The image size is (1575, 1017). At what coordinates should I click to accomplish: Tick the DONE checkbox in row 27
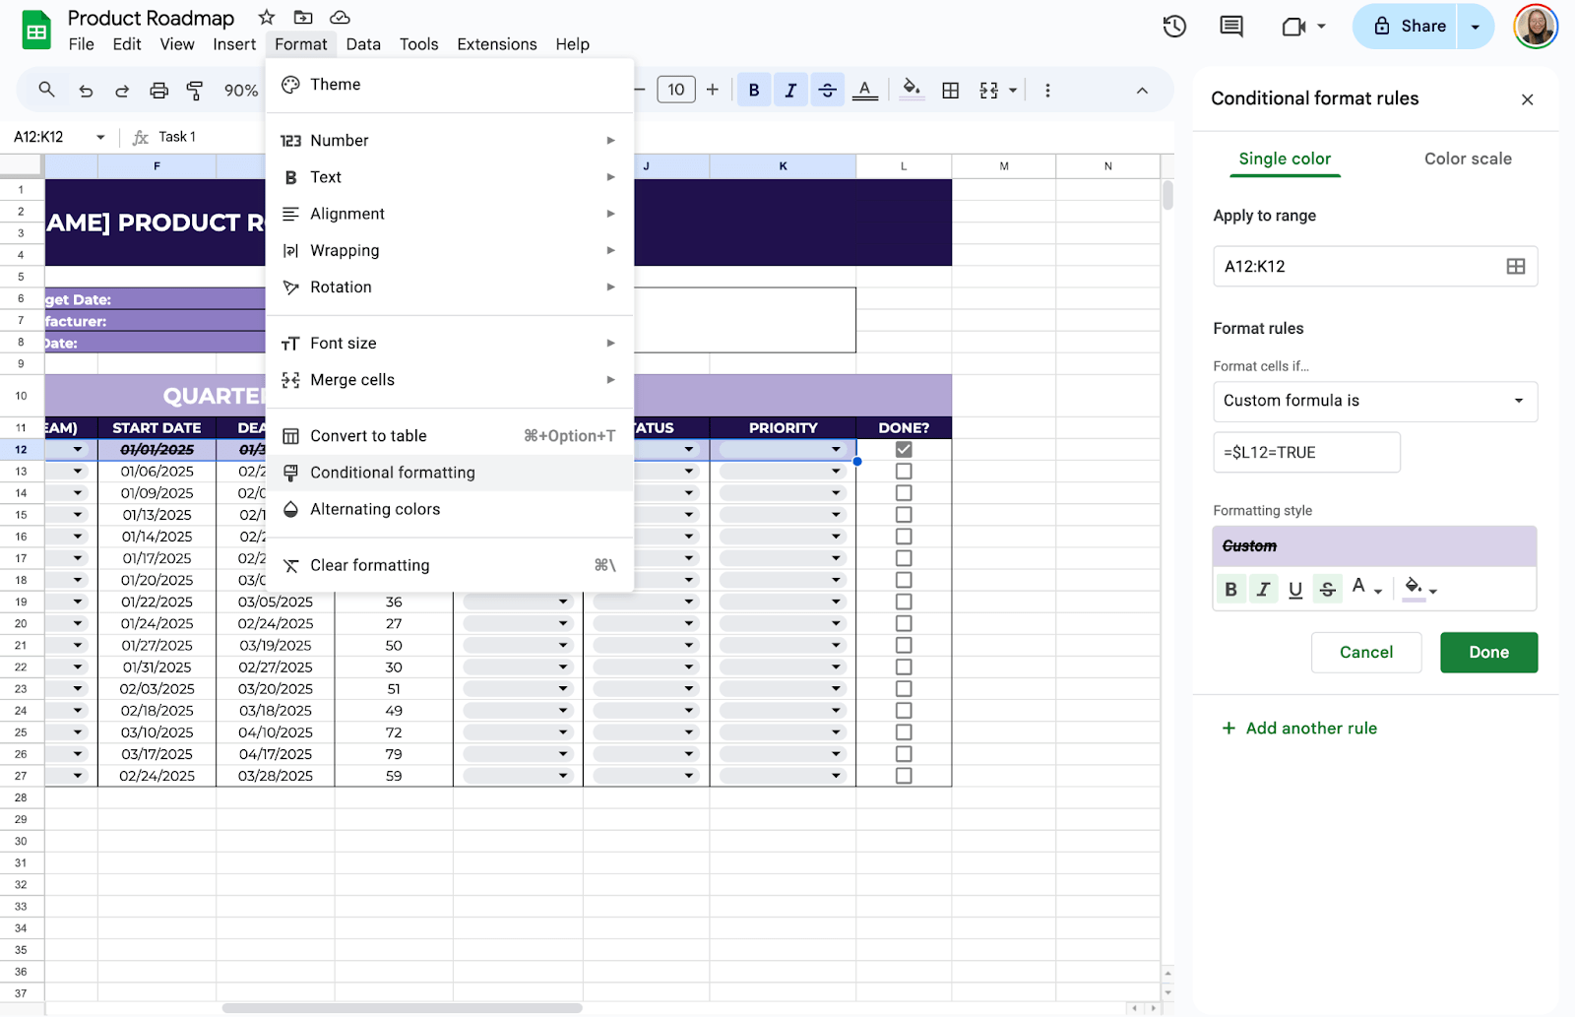[904, 776]
